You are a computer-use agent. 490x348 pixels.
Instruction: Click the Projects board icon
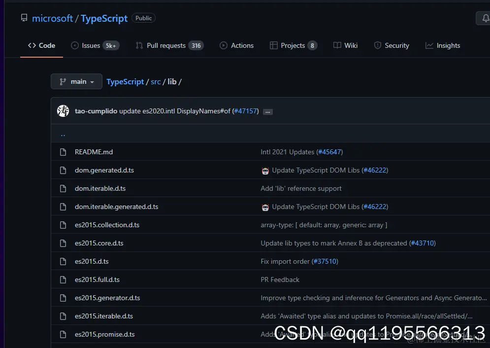pos(273,46)
